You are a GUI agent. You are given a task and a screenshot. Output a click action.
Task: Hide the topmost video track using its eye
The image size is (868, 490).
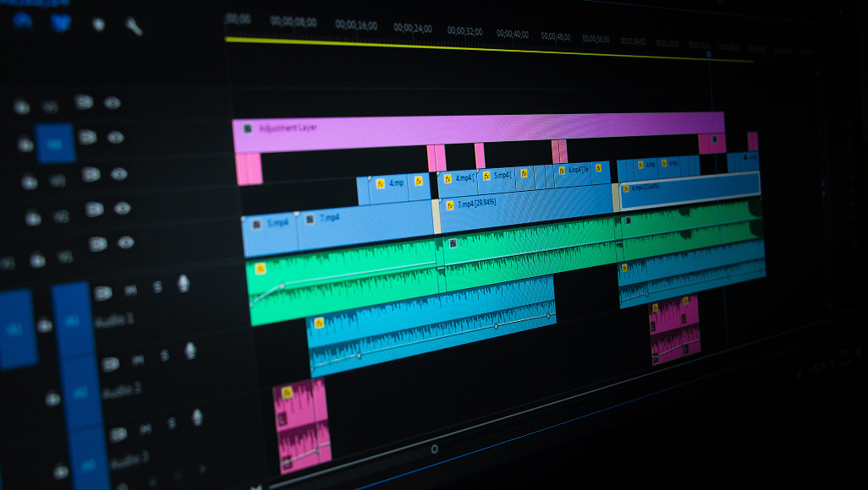tap(113, 103)
